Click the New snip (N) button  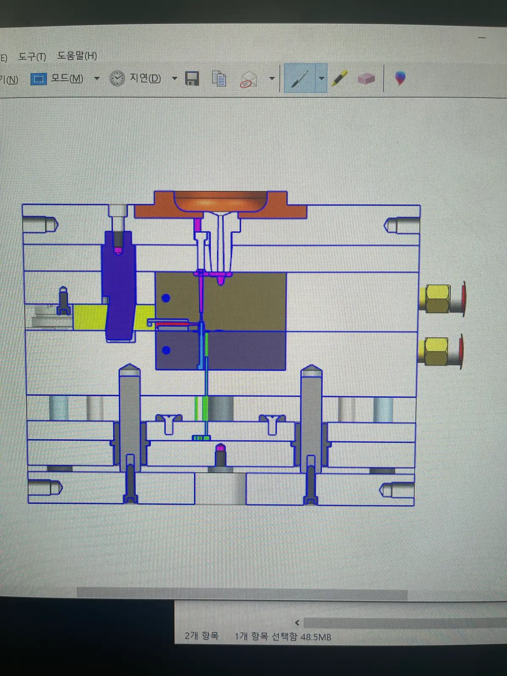click(x=9, y=79)
